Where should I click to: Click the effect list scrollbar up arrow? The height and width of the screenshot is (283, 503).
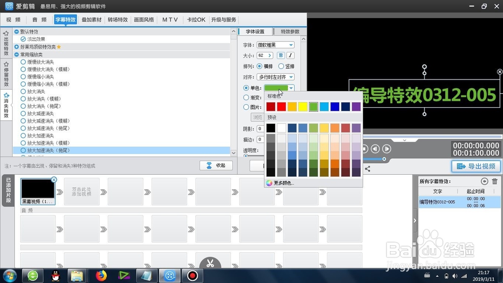point(233,32)
